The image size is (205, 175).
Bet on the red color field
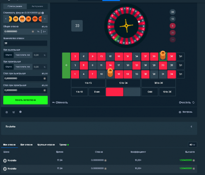point(114,92)
